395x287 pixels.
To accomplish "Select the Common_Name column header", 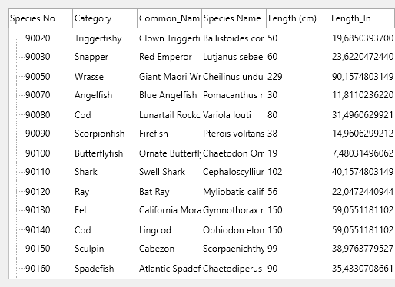I will click(170, 18).
